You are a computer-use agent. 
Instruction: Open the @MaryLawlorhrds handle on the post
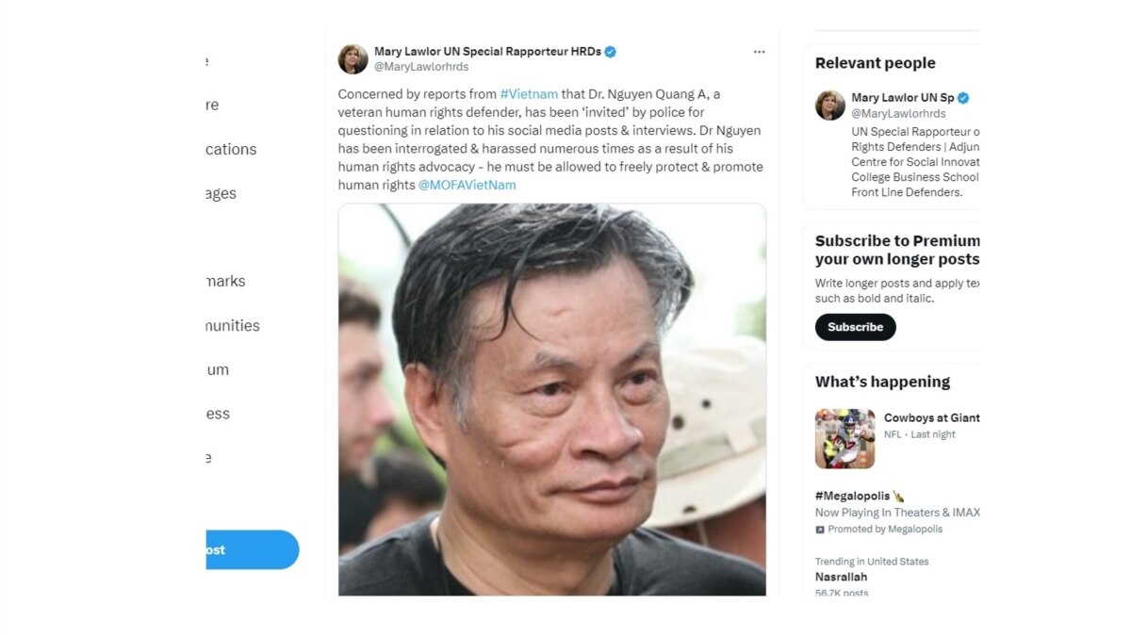[421, 67]
